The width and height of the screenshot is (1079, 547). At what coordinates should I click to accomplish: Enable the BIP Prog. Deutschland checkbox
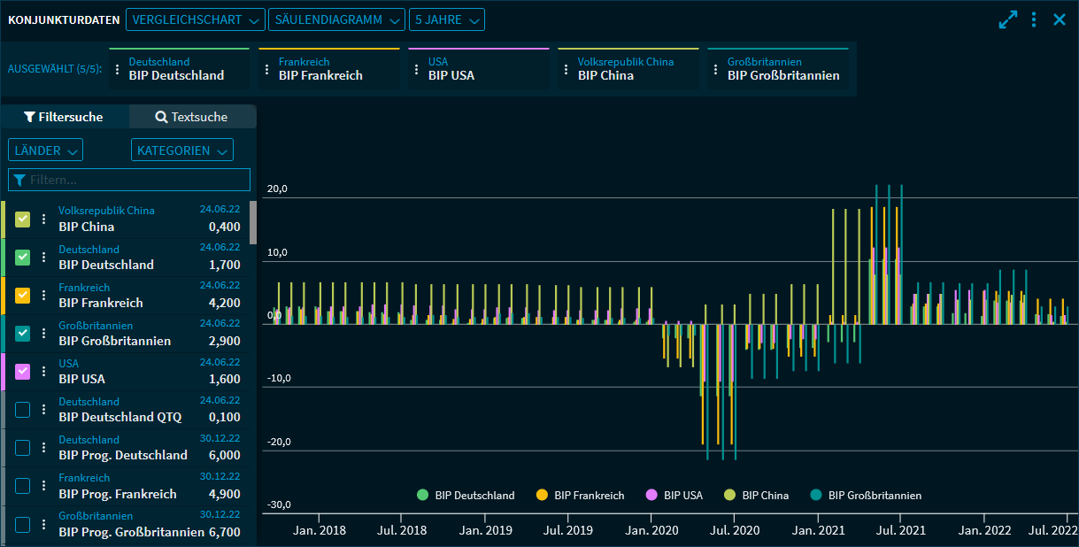pos(23,447)
